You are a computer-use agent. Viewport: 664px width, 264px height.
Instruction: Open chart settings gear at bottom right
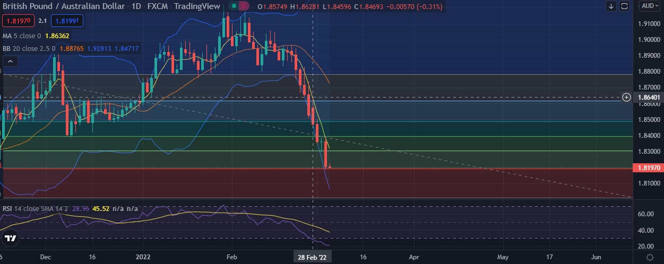tap(650, 257)
